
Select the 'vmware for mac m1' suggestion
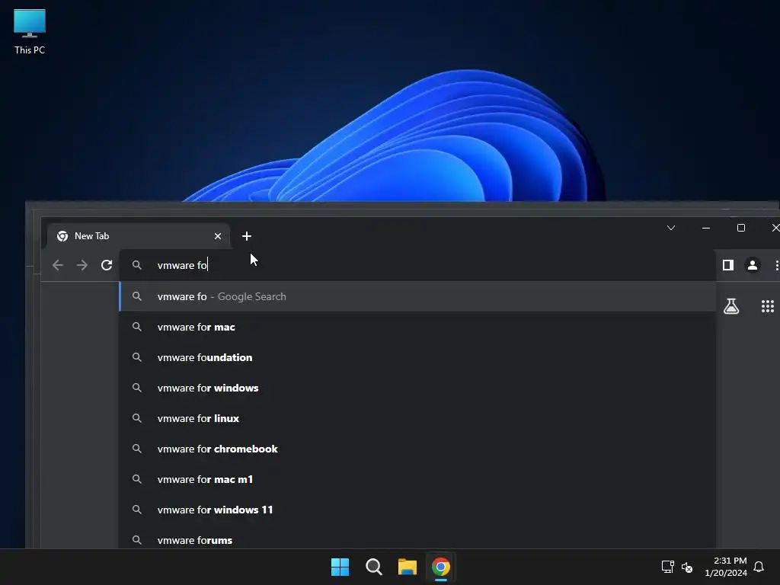pos(417,479)
